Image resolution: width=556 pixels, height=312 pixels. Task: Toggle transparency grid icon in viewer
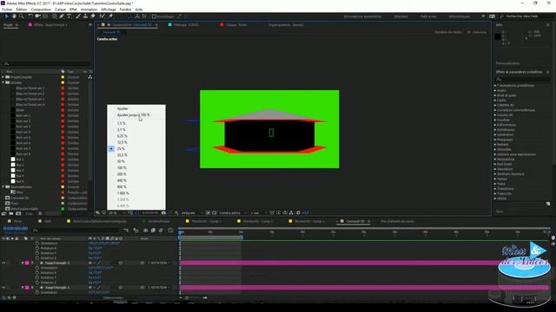coord(215,213)
